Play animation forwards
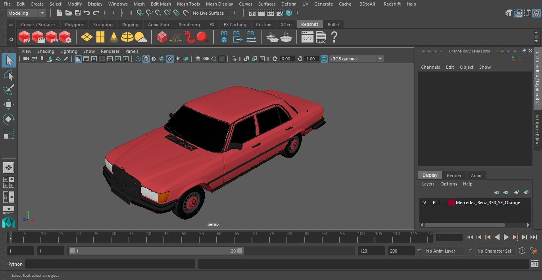Image resolution: width=542 pixels, height=280 pixels. pos(506,237)
